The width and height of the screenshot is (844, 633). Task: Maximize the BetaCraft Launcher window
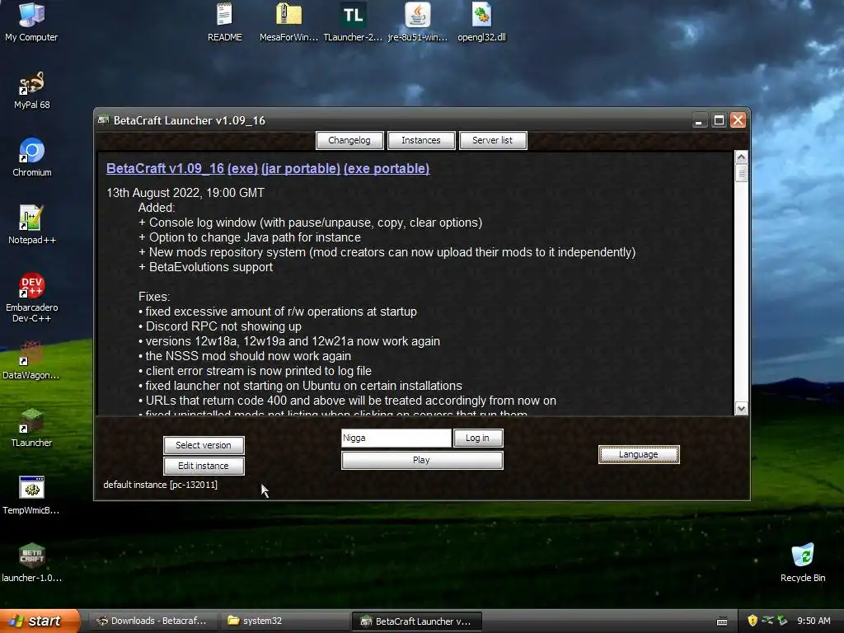(719, 120)
